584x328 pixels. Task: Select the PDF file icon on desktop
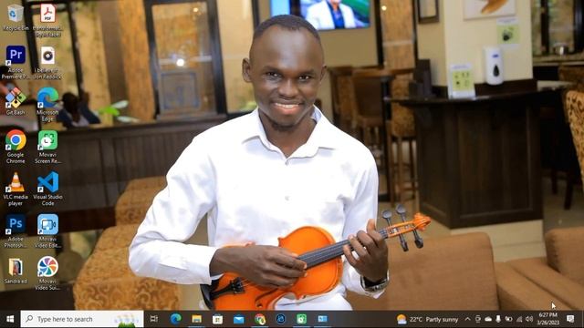coord(47,20)
